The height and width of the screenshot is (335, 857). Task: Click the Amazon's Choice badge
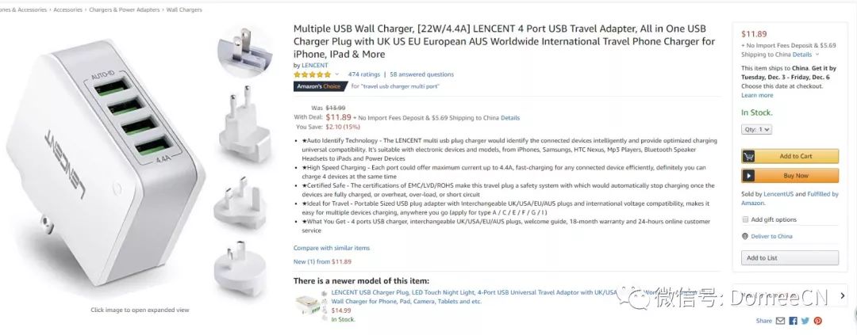point(320,86)
